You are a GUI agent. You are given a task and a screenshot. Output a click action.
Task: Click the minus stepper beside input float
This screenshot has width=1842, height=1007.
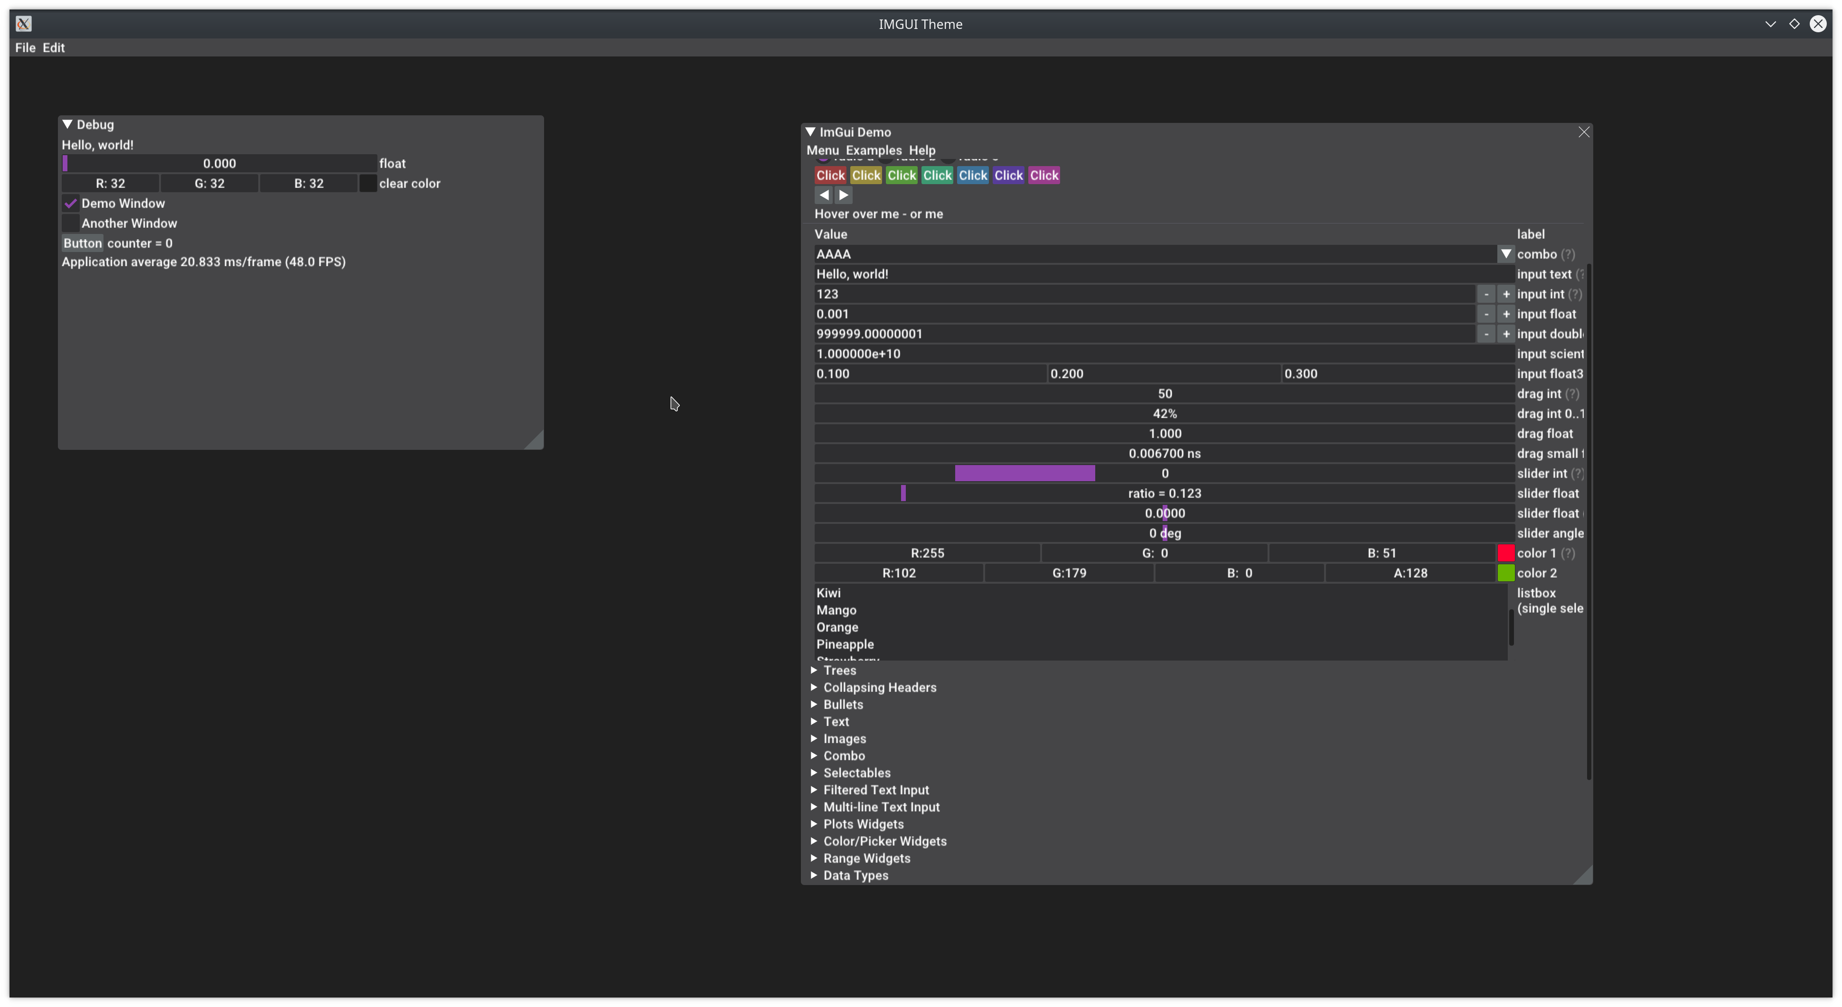[x=1486, y=314]
